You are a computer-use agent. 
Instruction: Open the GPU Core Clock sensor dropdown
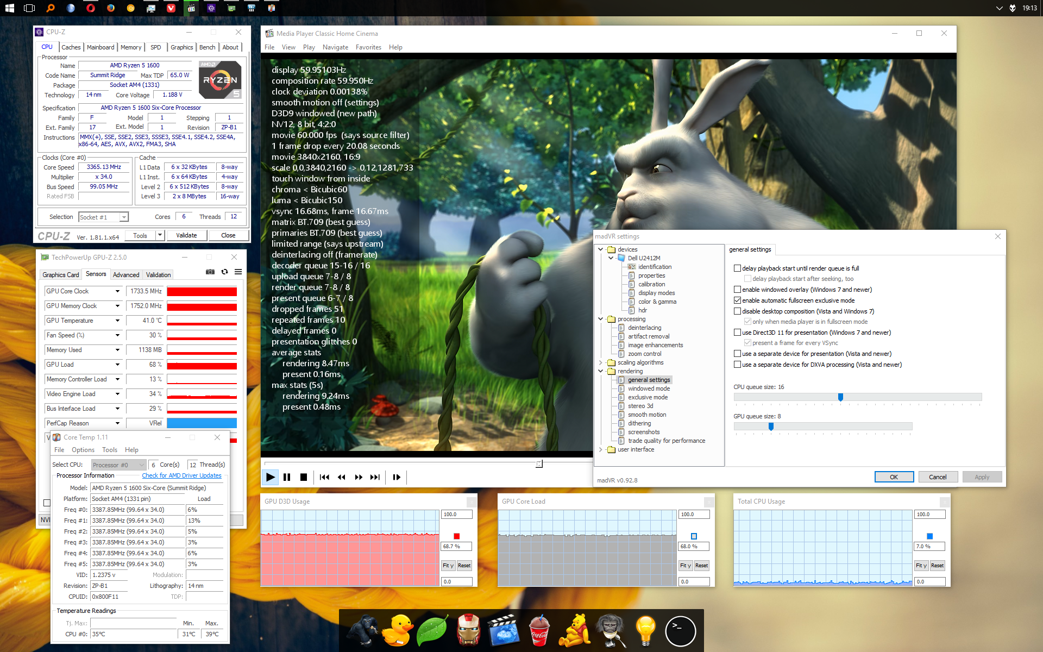[117, 291]
